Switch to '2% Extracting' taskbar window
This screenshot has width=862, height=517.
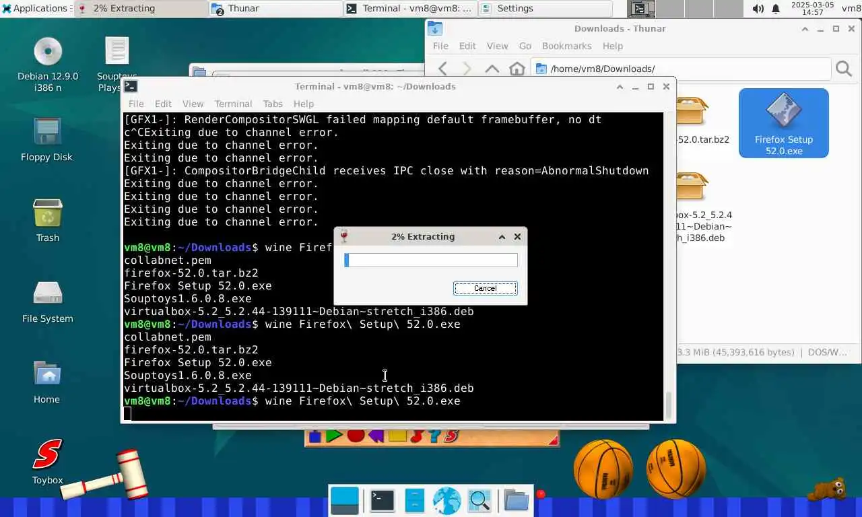point(141,9)
